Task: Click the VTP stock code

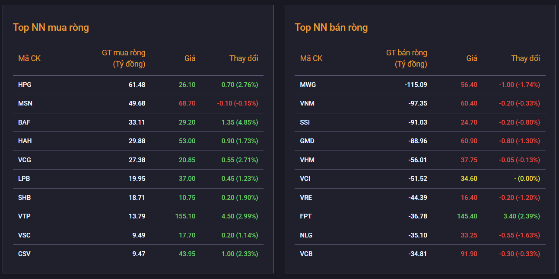Action: click(x=24, y=216)
